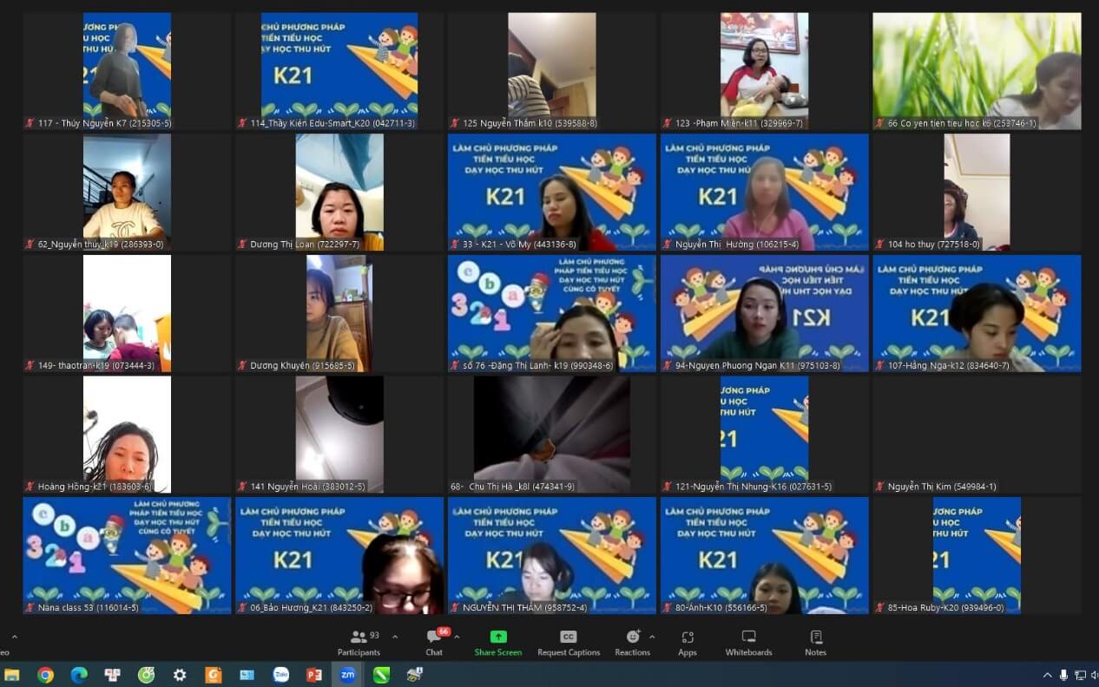This screenshot has width=1099, height=687.
Task: Open the green Cốc Cốc browser taskbar icon
Action: click(147, 675)
